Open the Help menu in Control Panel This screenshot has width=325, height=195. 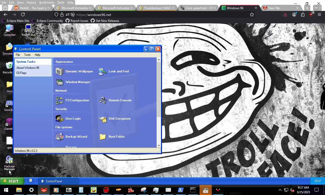tap(37, 55)
